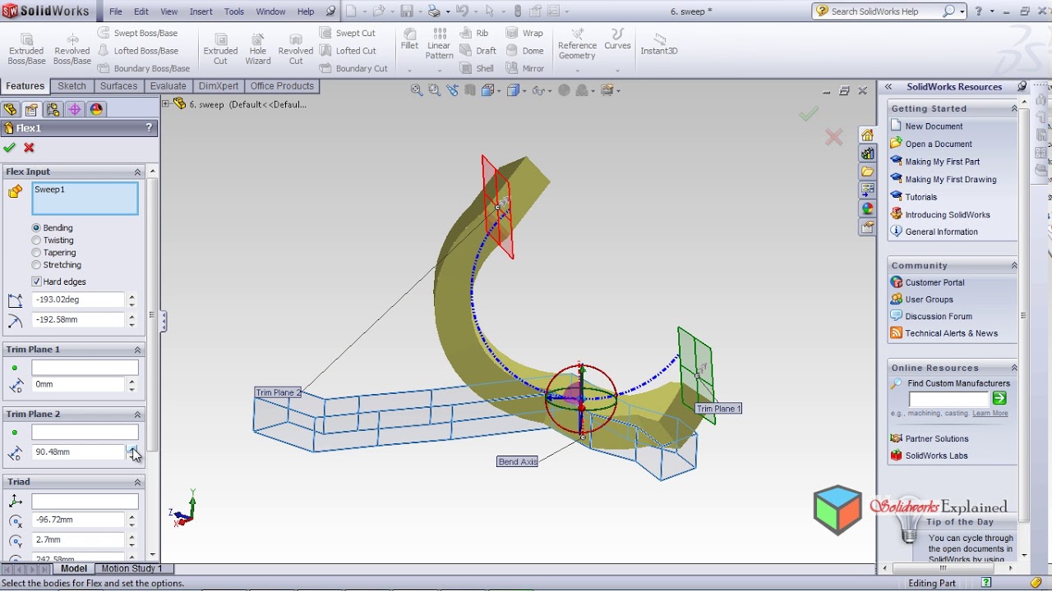Toggle the Hard edges checkbox
The width and height of the screenshot is (1052, 591).
click(36, 282)
